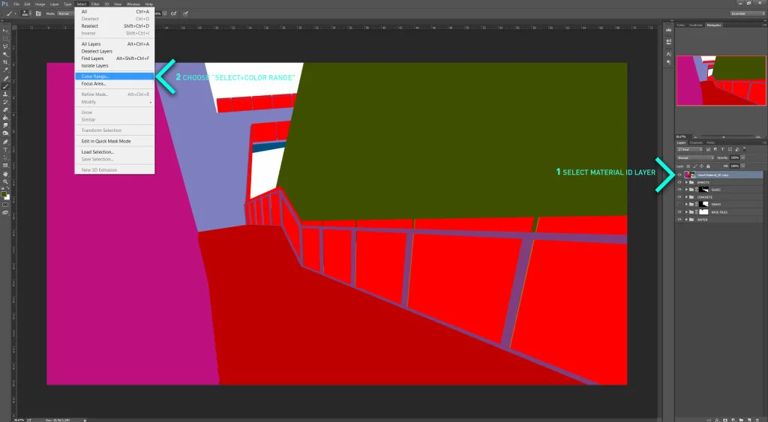Show the GRASS layer group

(x=679, y=204)
